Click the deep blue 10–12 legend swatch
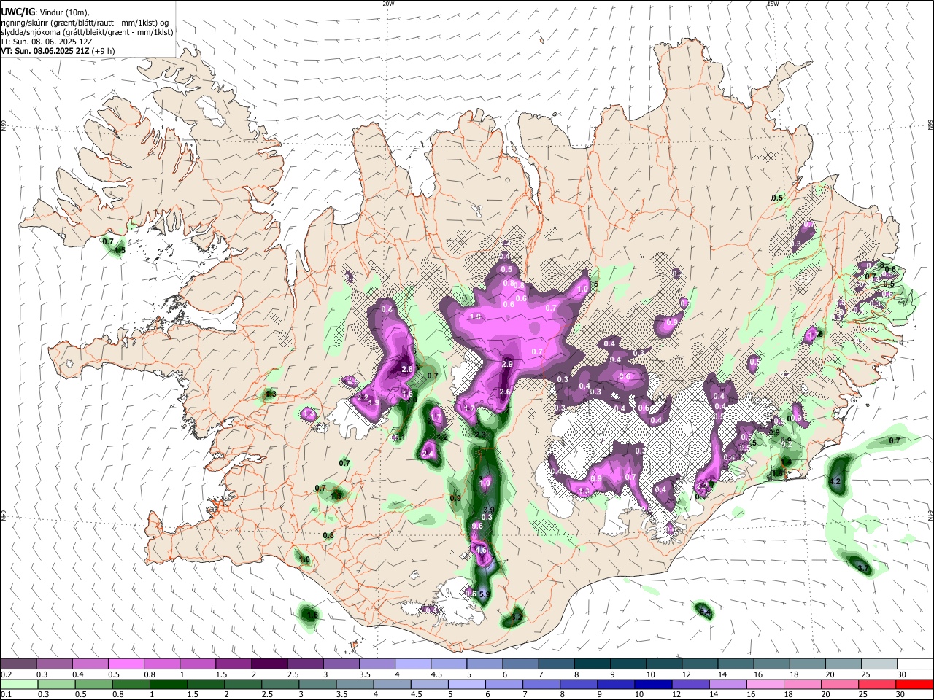 [x=652, y=684]
